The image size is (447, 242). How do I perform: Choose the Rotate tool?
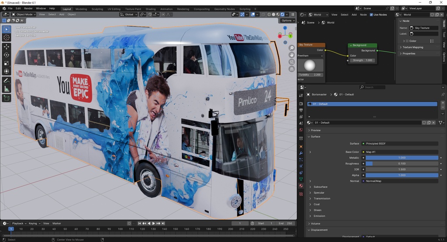click(x=7, y=55)
